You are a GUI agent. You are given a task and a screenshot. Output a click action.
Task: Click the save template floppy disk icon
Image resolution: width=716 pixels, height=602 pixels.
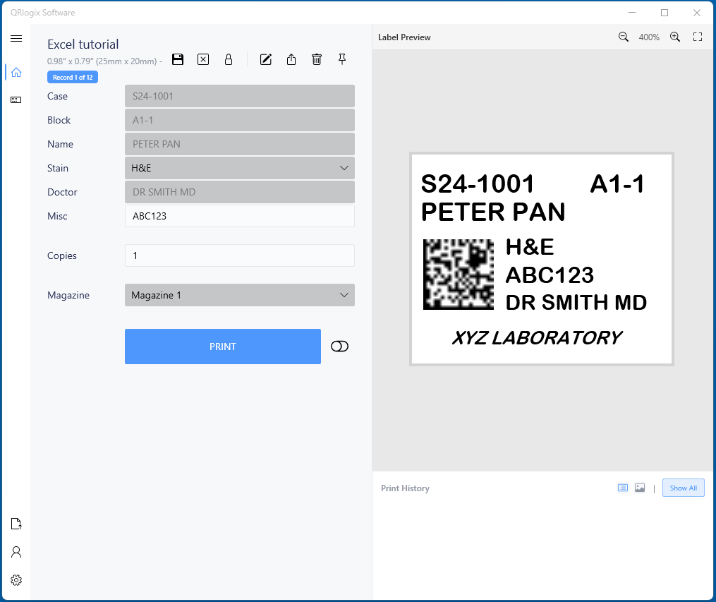click(178, 59)
